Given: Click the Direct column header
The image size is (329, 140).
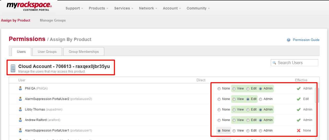Looking at the screenshot, I should [201, 80].
